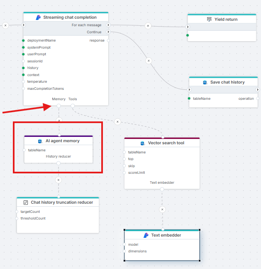Select the userPrompt input port
The width and height of the screenshot is (261, 269).
click(x=24, y=54)
